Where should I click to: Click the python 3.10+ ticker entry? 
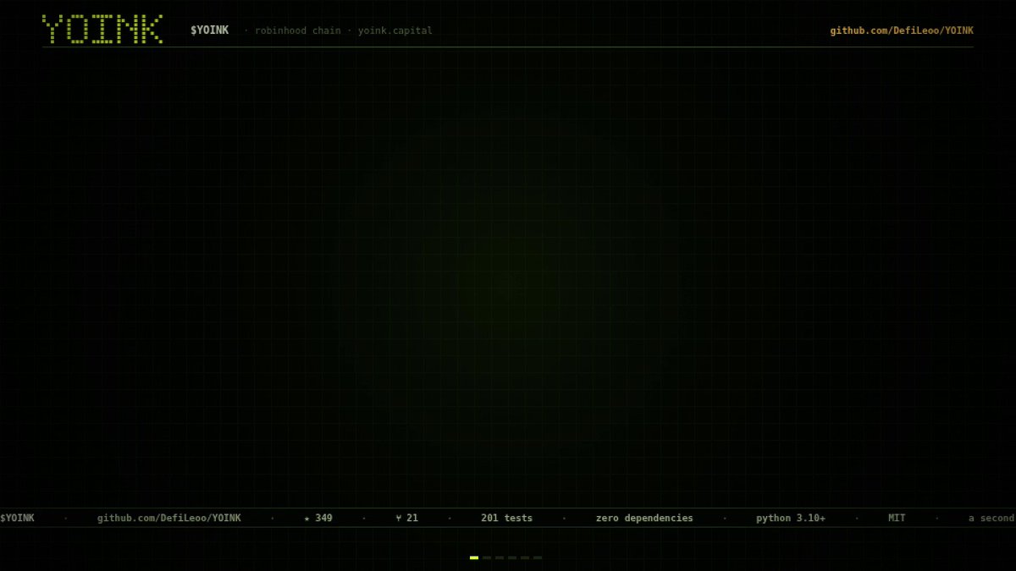[791, 518]
